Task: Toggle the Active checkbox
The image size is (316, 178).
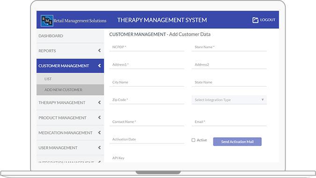Action: click(193, 140)
